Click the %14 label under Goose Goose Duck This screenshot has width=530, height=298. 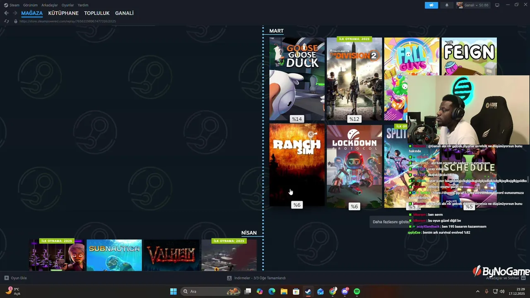coord(297,119)
